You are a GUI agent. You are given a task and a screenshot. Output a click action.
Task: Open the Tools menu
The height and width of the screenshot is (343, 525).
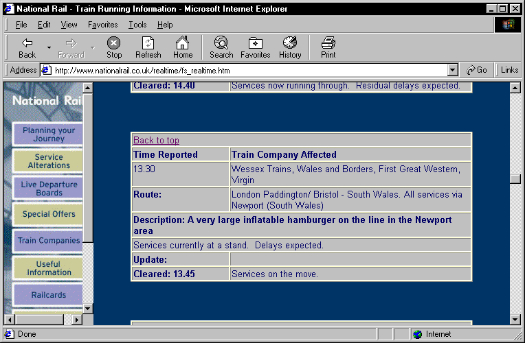pos(137,25)
